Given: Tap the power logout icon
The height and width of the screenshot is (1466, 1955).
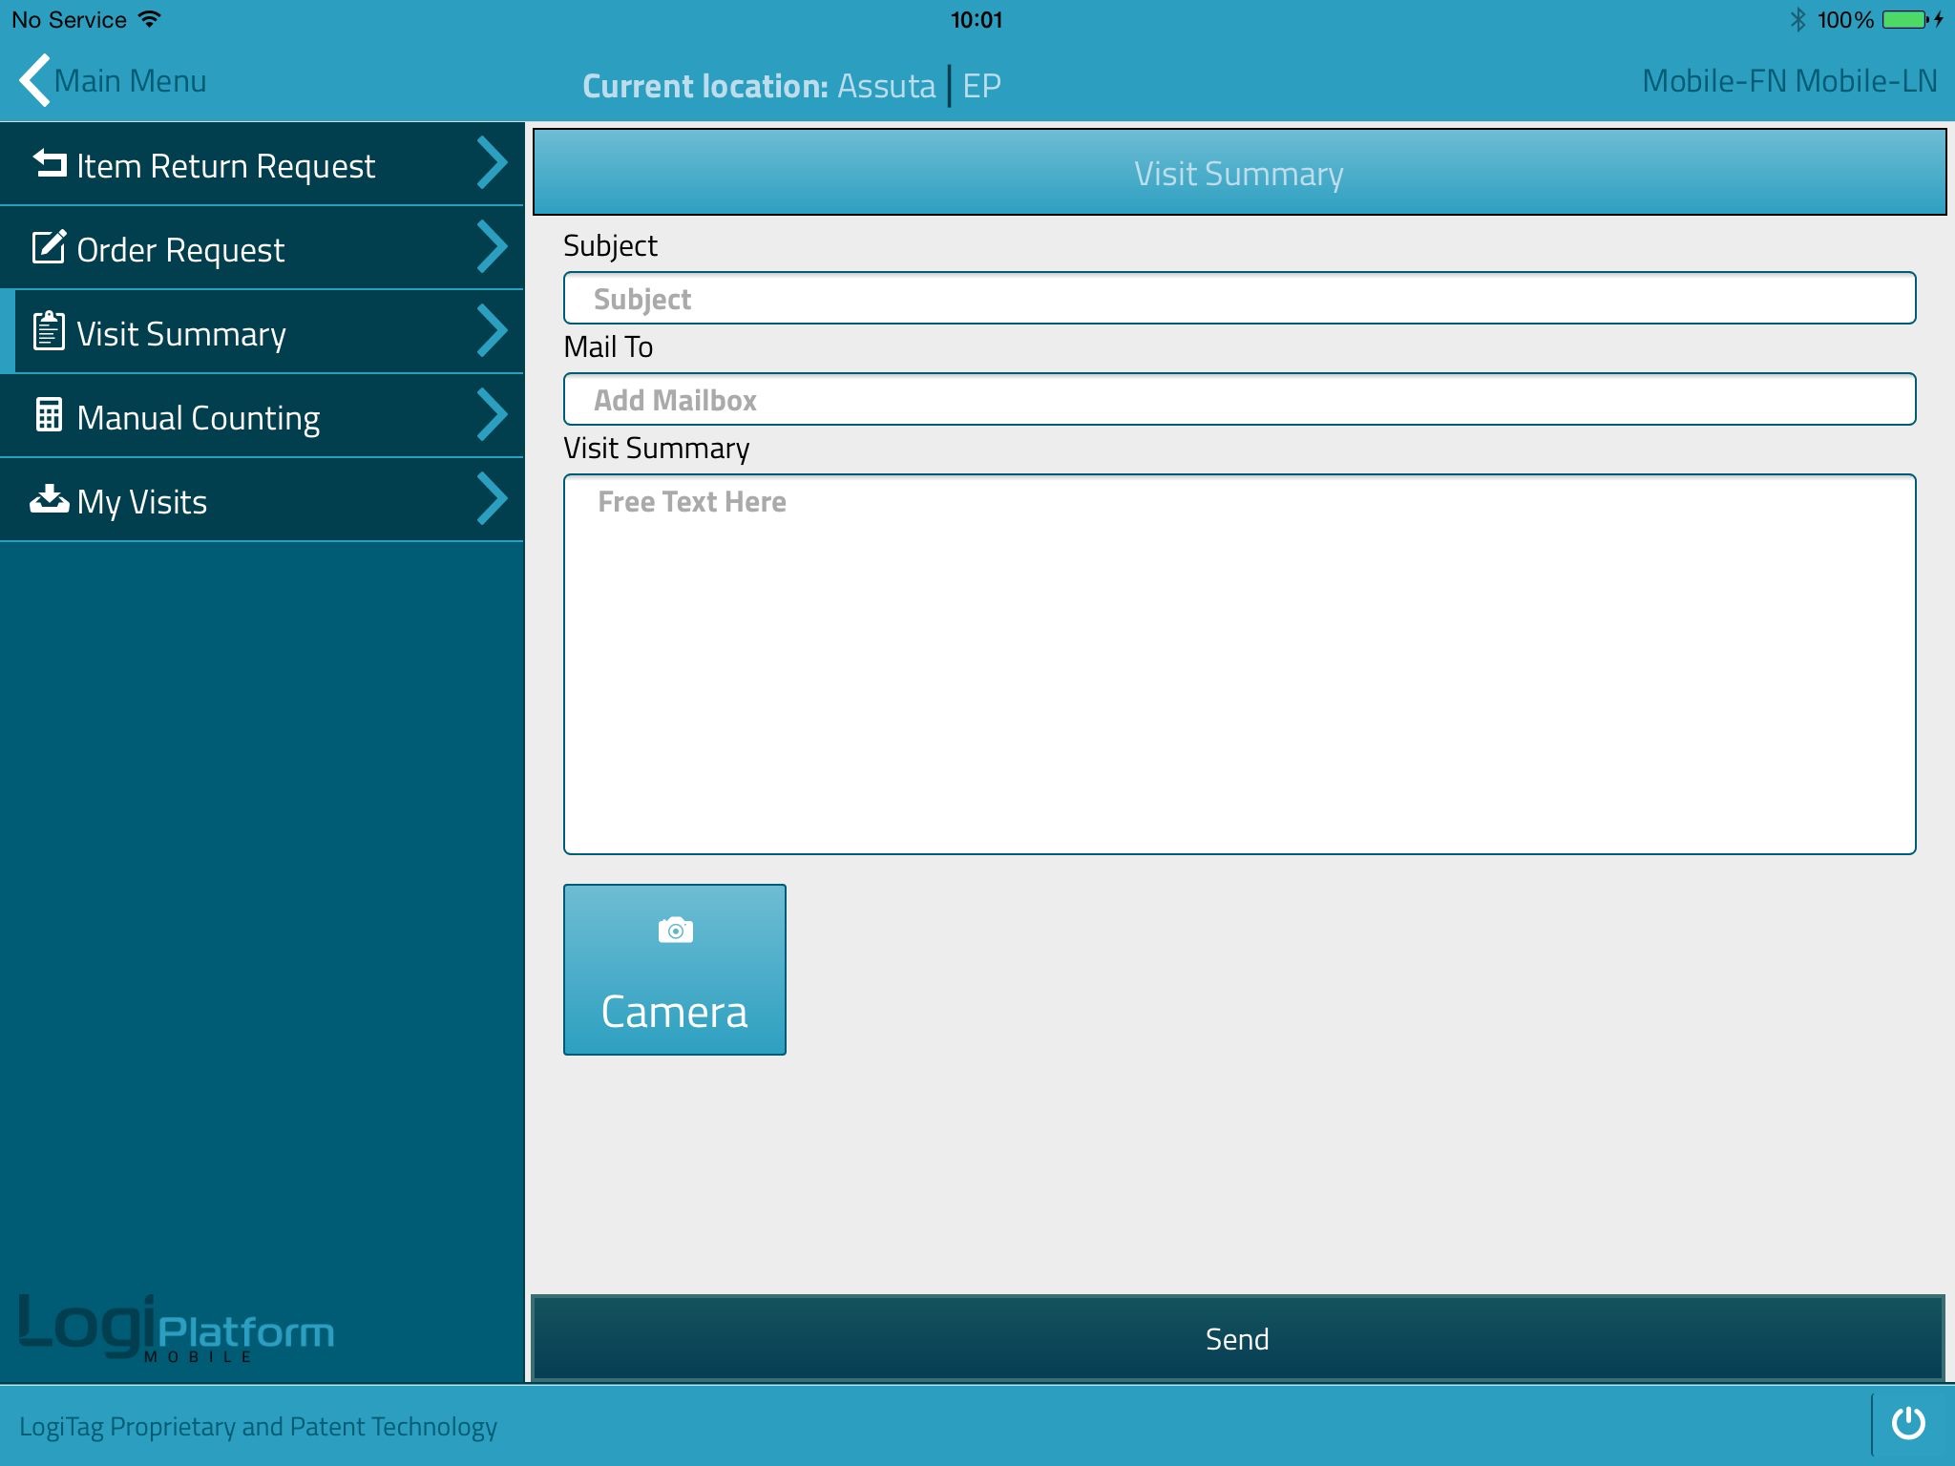Looking at the screenshot, I should click(1908, 1423).
